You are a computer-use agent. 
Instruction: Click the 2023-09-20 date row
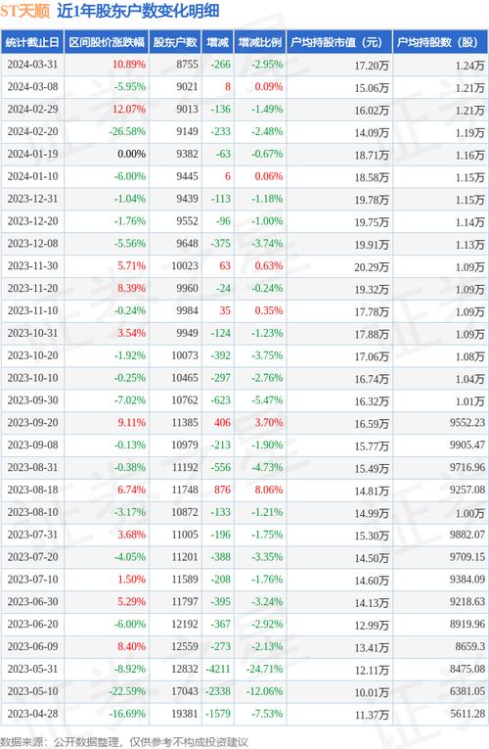tap(244, 423)
